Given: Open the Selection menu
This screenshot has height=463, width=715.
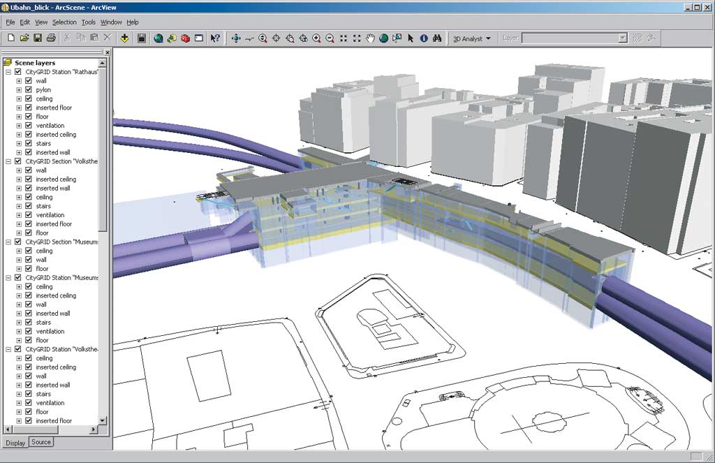Looking at the screenshot, I should (x=64, y=22).
